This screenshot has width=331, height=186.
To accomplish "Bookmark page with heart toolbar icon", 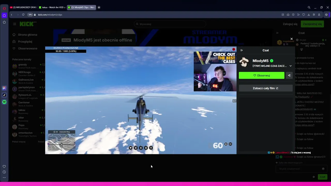I will [x=304, y=15].
